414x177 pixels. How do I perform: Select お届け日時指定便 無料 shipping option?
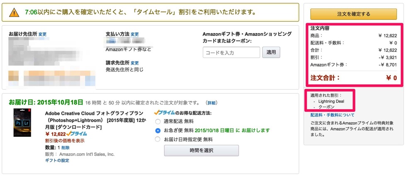(x=158, y=139)
